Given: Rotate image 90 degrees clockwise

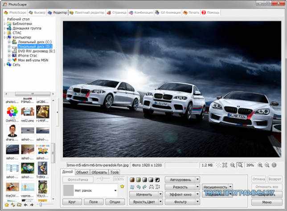Looking at the screenshot, I should point(144,187).
